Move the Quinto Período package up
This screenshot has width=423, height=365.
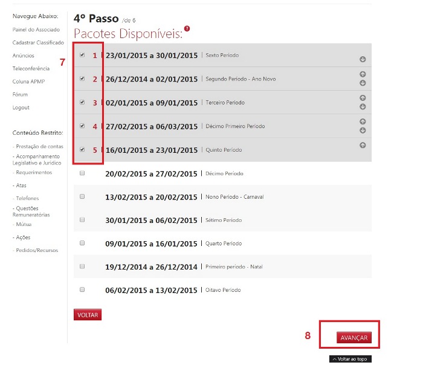[x=363, y=145]
